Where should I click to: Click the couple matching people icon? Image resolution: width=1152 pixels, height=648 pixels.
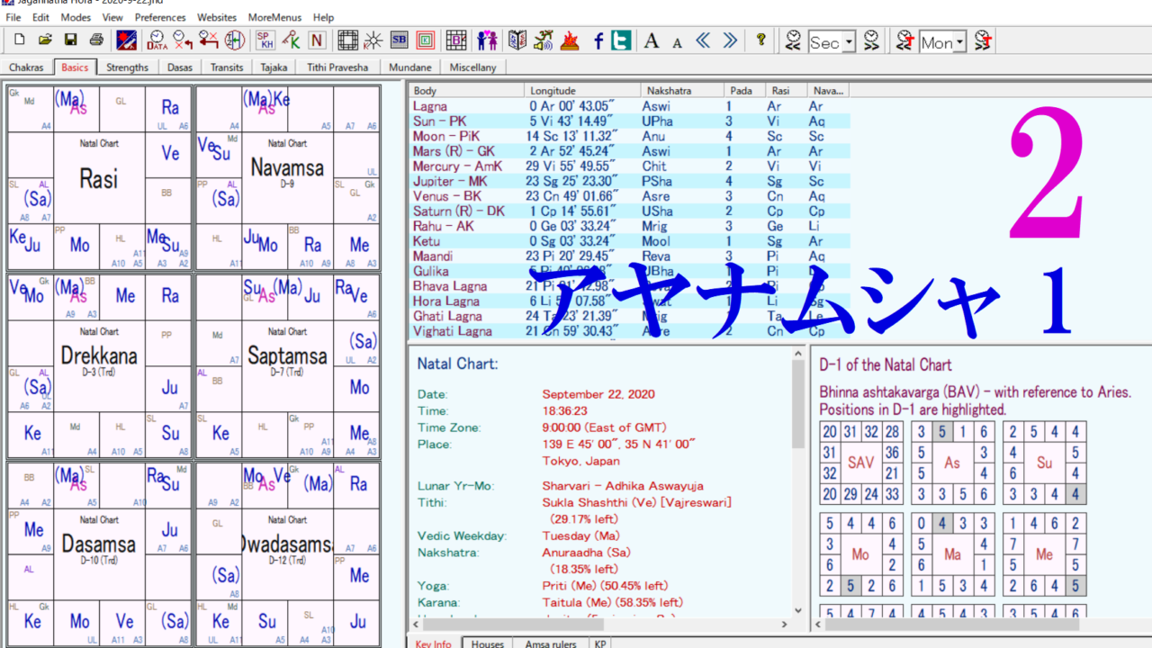(x=487, y=40)
